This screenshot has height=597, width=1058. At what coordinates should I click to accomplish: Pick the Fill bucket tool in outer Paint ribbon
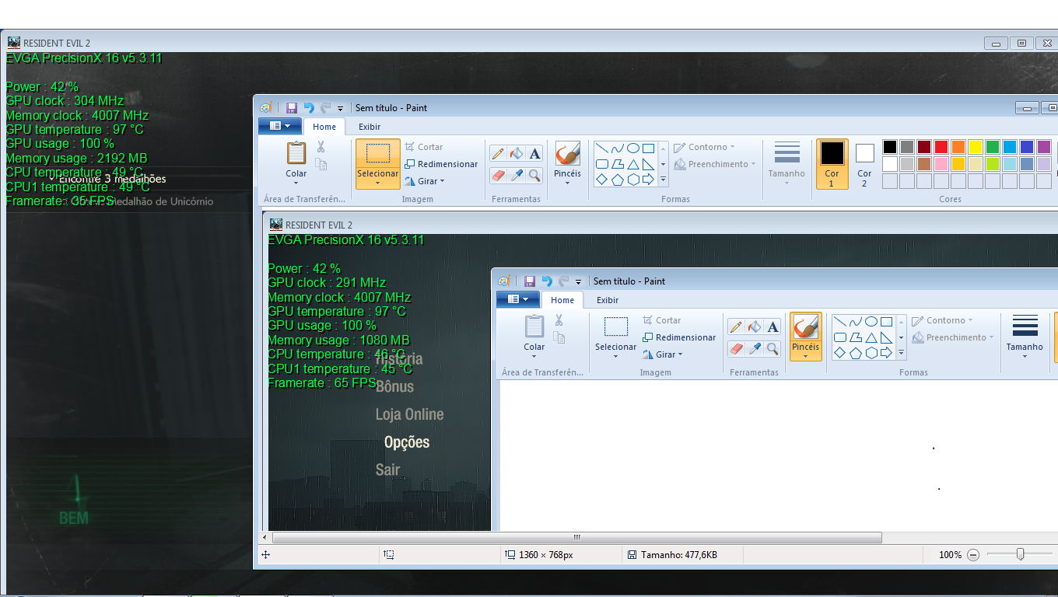(516, 154)
